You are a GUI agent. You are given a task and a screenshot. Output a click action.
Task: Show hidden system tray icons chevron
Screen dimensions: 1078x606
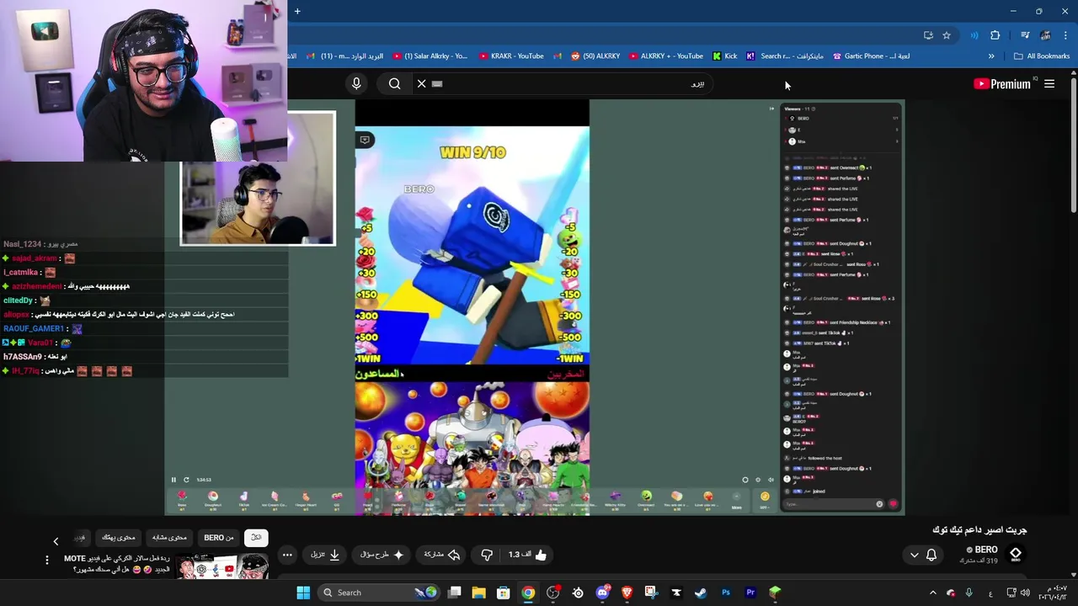coord(932,593)
